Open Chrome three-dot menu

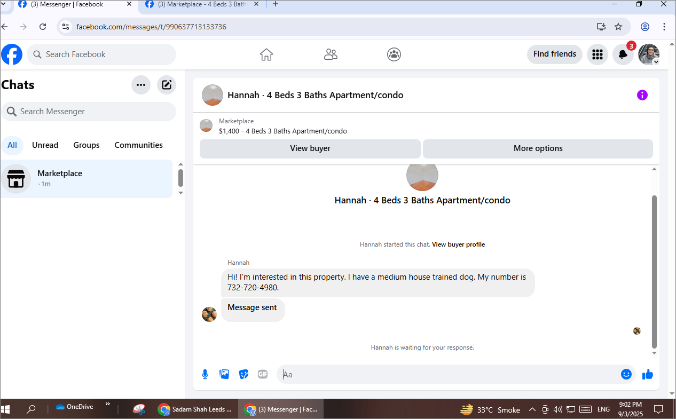coord(665,27)
